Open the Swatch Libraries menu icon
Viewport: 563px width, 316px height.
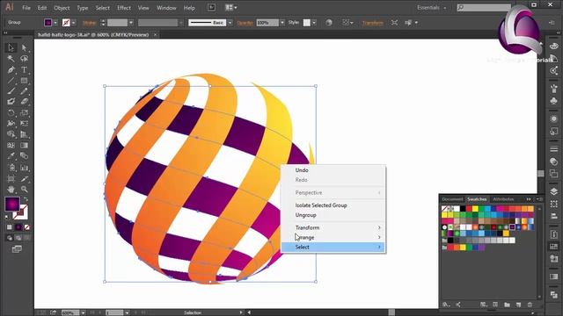(446, 305)
